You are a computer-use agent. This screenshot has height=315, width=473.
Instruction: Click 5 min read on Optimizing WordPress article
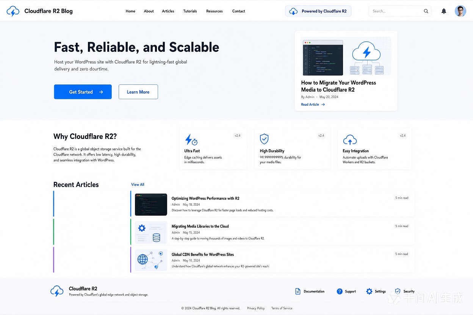pos(402,198)
